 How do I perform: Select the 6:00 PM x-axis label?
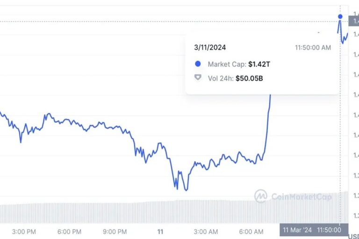[70, 232]
